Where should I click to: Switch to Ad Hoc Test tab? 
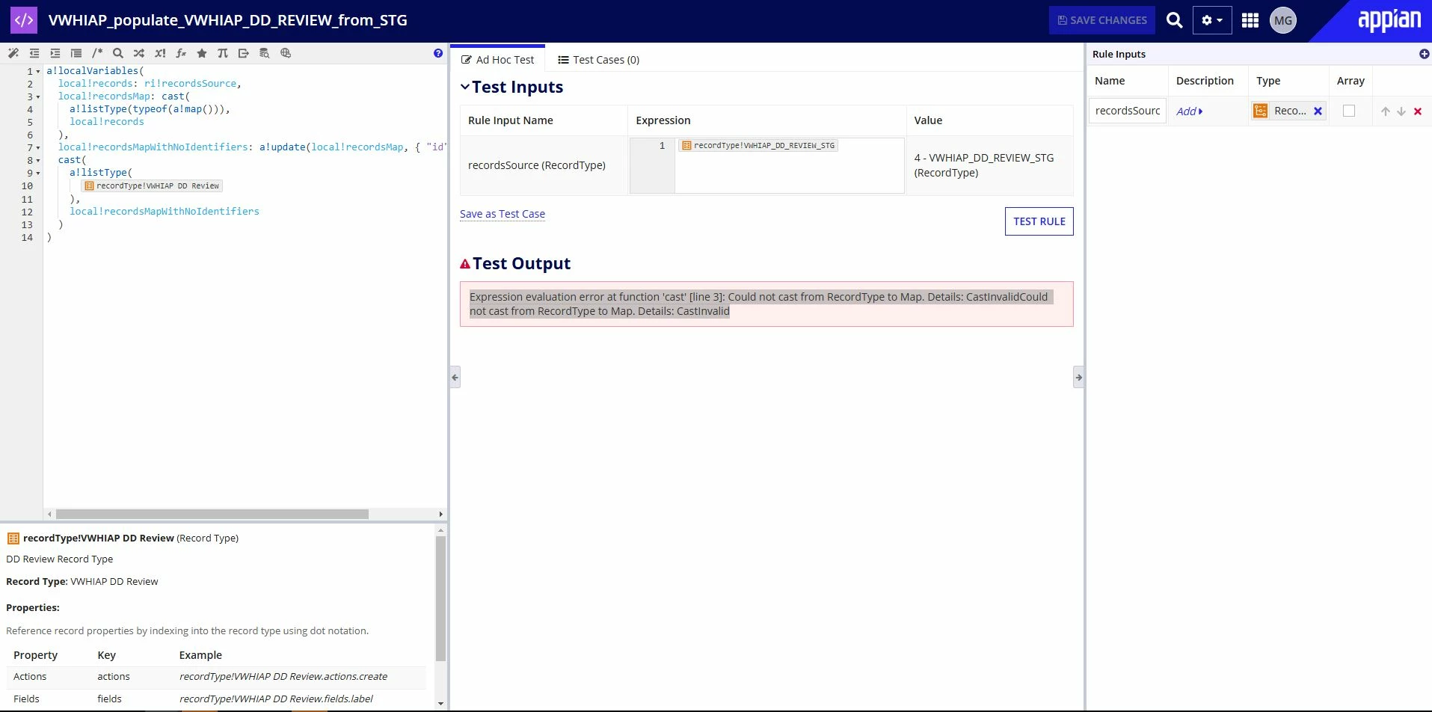click(498, 60)
